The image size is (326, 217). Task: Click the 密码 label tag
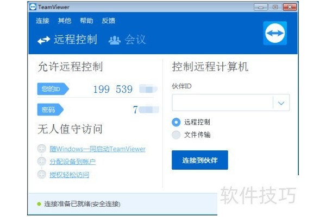pyautogui.click(x=51, y=110)
